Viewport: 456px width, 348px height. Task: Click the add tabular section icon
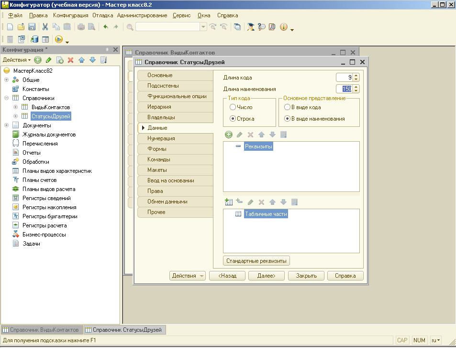(229, 202)
